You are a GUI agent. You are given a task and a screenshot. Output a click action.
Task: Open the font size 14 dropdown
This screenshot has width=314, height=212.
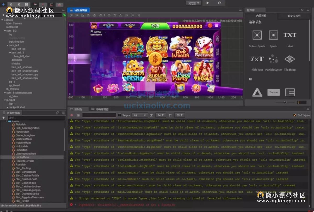160,115
